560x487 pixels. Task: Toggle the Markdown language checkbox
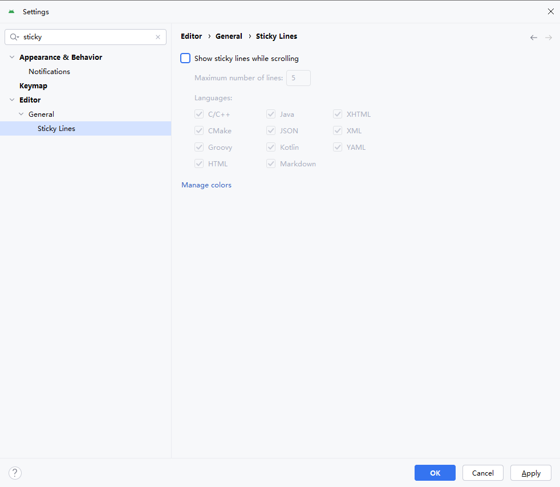coord(271,164)
